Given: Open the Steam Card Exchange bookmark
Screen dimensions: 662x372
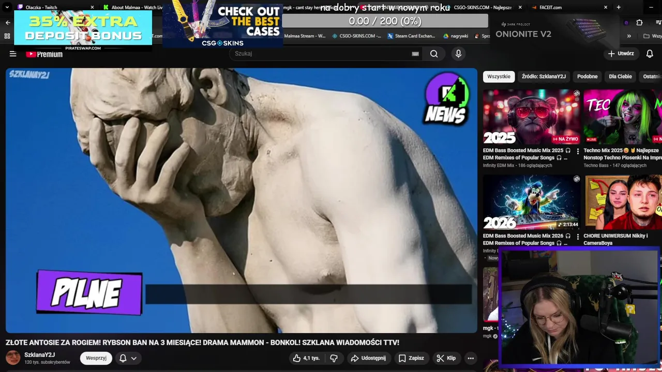Looking at the screenshot, I should pos(411,36).
